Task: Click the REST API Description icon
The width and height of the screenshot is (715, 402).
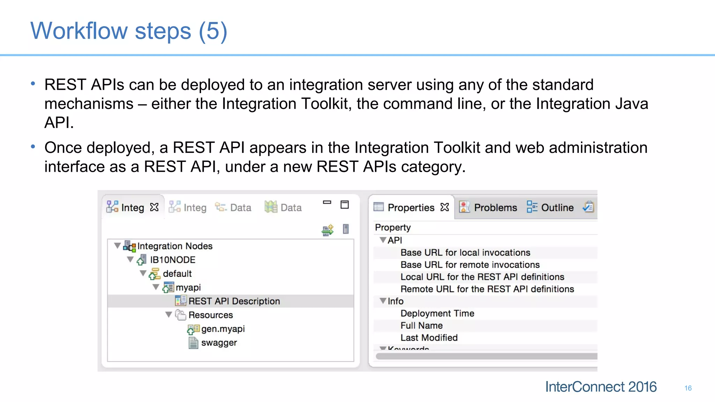Action: click(180, 301)
